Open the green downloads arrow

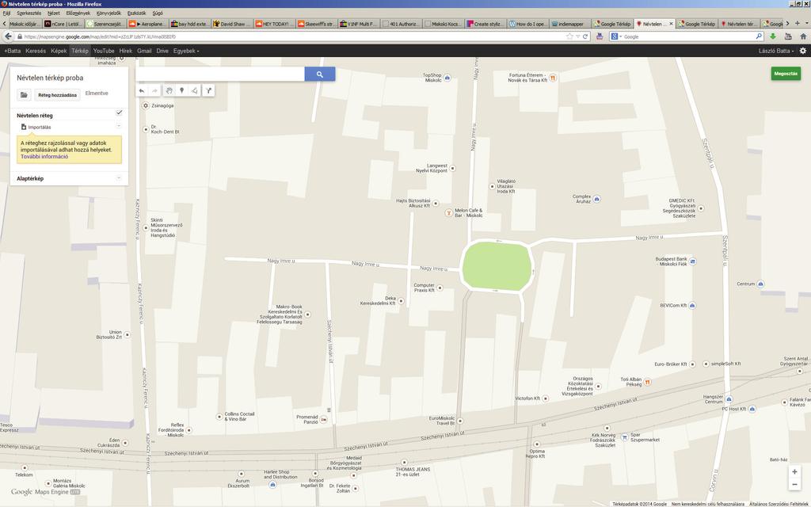click(773, 36)
